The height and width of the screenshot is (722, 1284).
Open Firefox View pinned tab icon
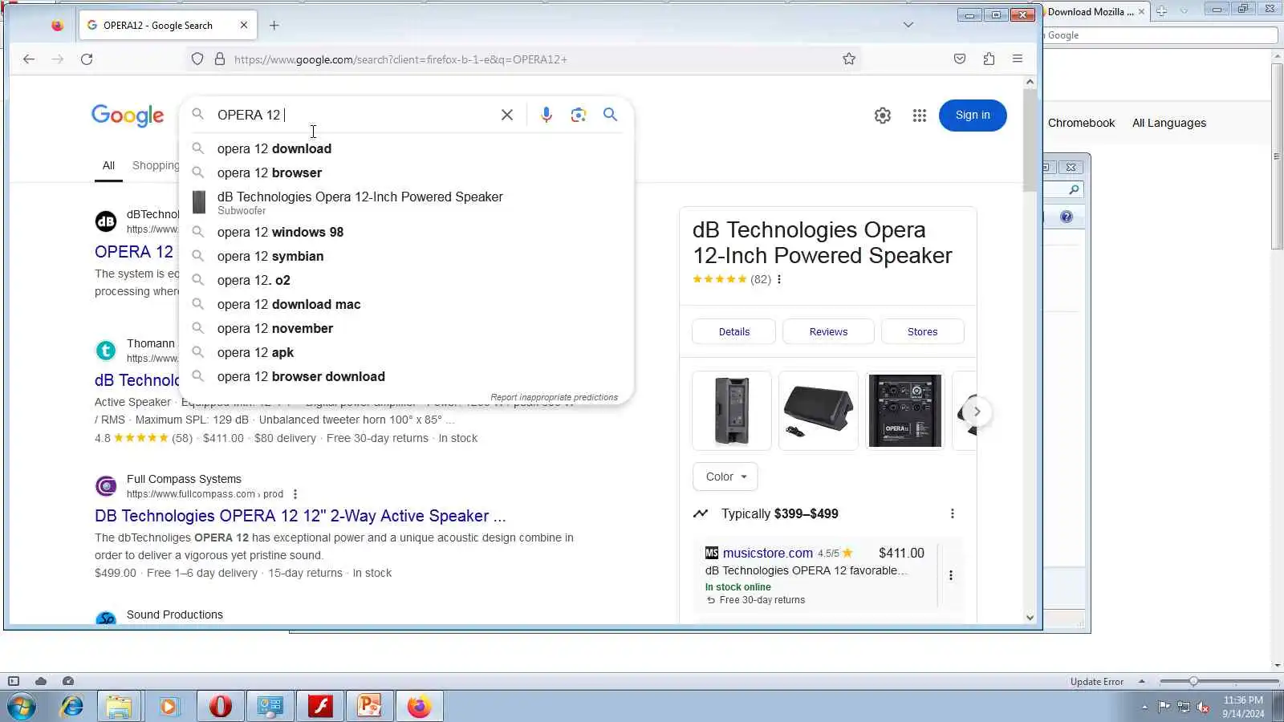click(x=57, y=25)
